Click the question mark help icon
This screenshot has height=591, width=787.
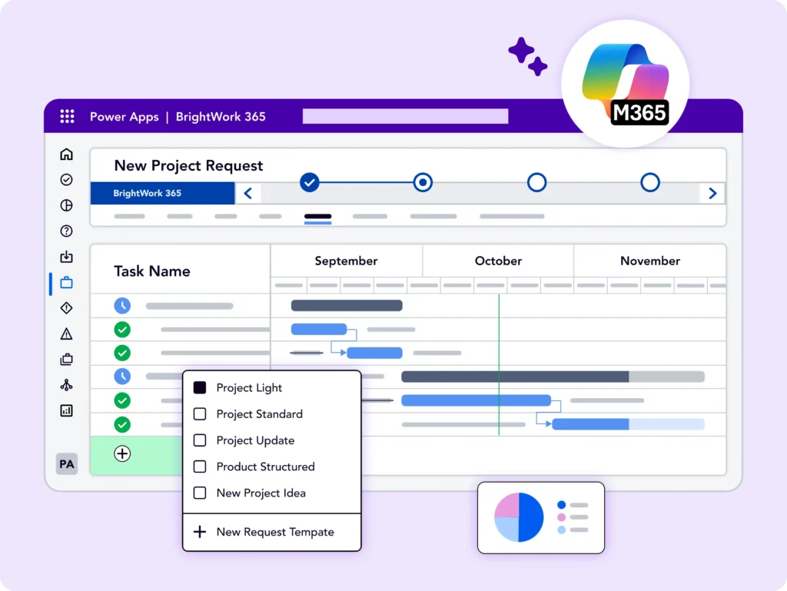point(66,231)
